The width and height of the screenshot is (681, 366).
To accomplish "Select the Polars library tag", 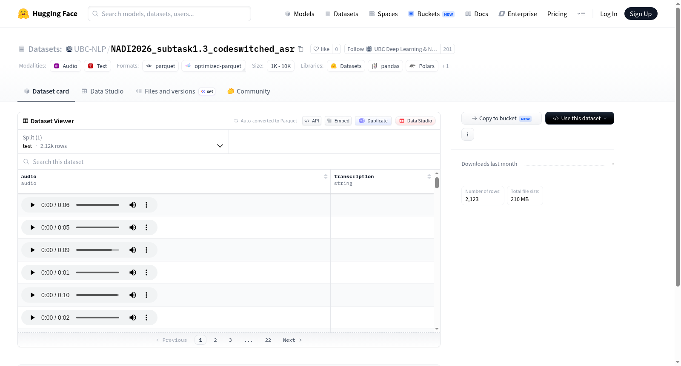I will point(422,66).
